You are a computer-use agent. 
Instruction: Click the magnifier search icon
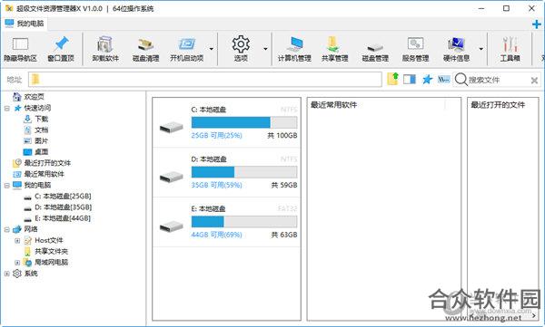[461, 80]
